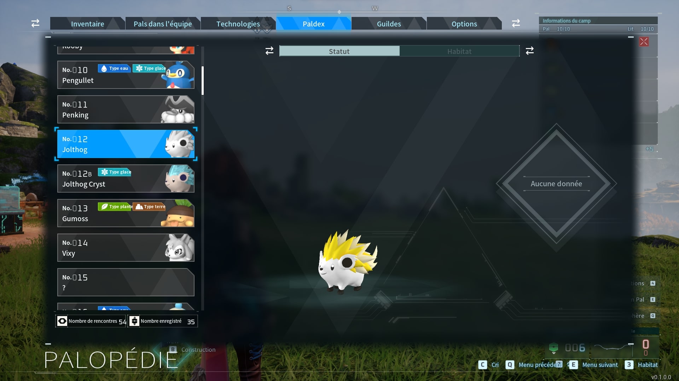Click the Jolthog 3D model preview
The width and height of the screenshot is (679, 381).
(348, 262)
